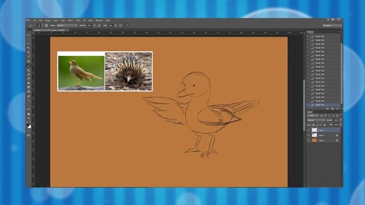The image size is (365, 205).
Task: Change the screen mode
Action: (x=29, y=135)
